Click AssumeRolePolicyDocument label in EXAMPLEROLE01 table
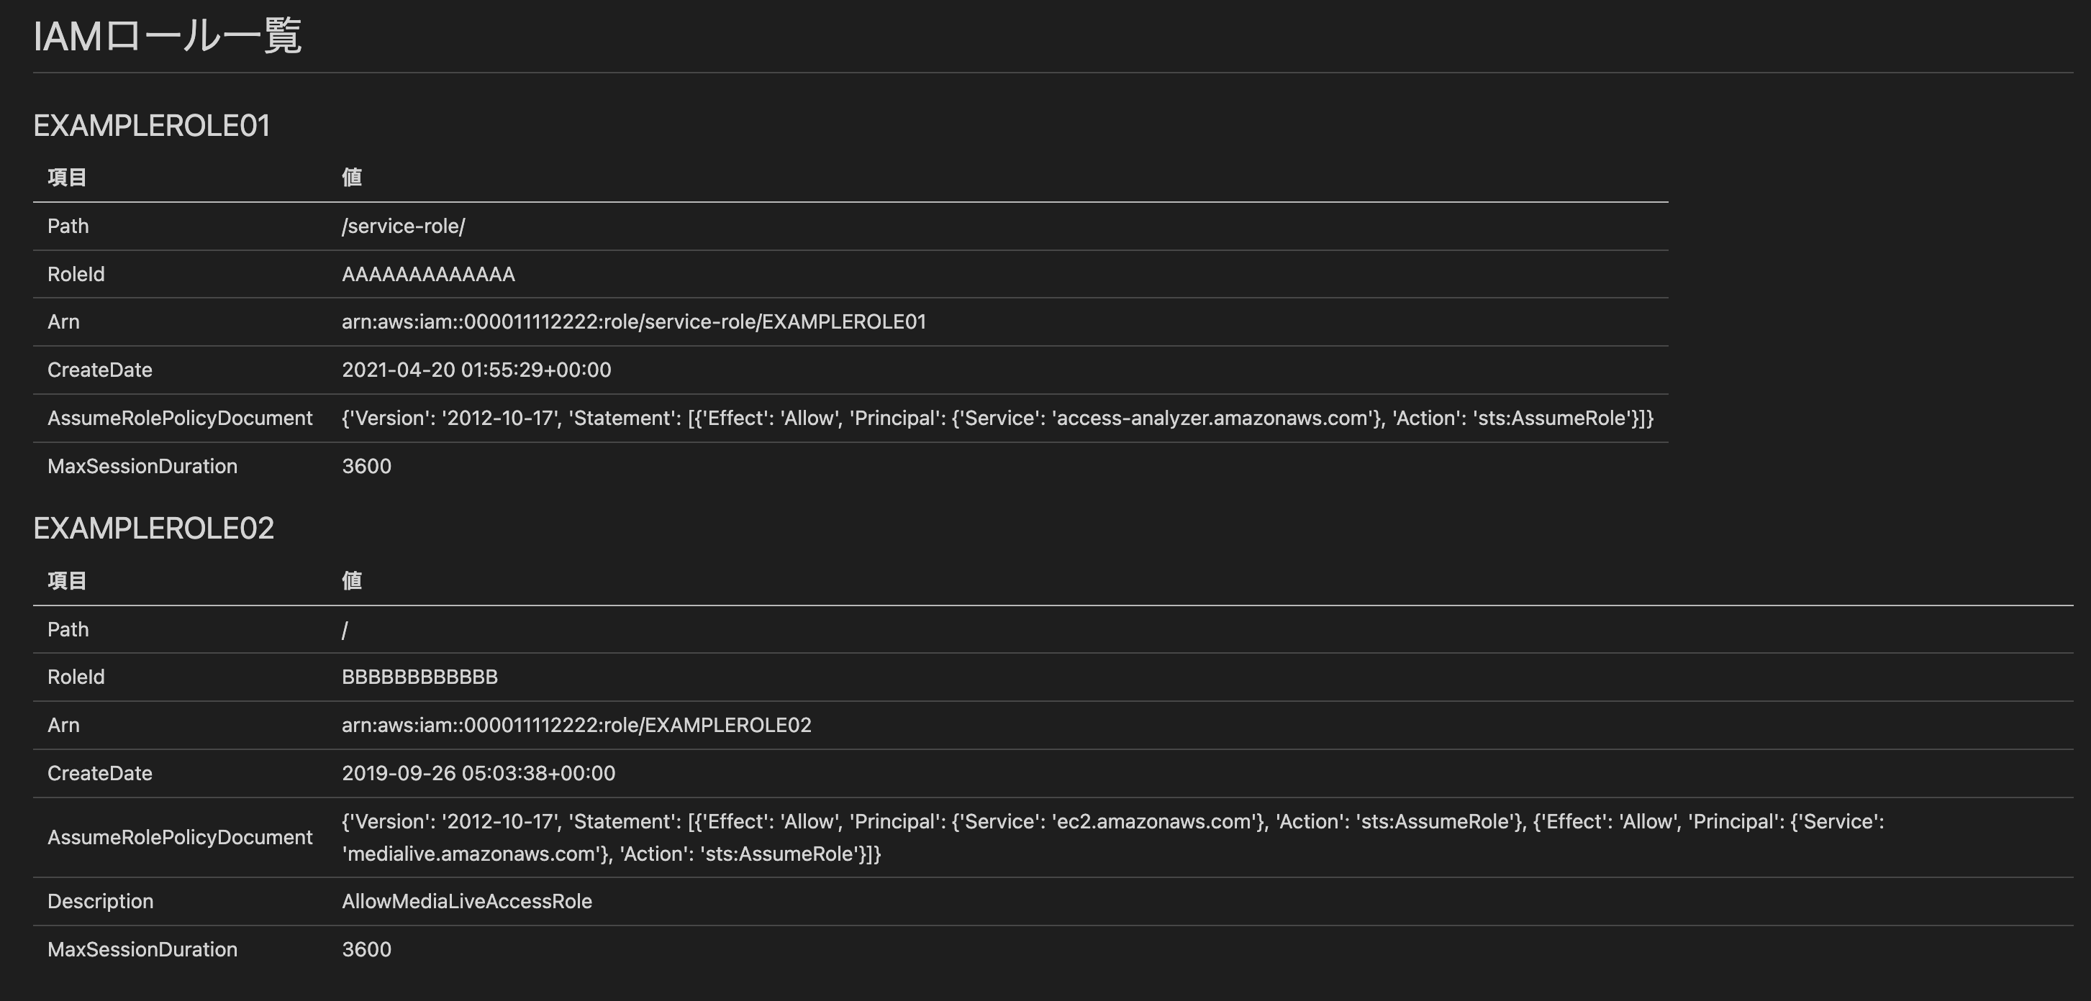 180,418
